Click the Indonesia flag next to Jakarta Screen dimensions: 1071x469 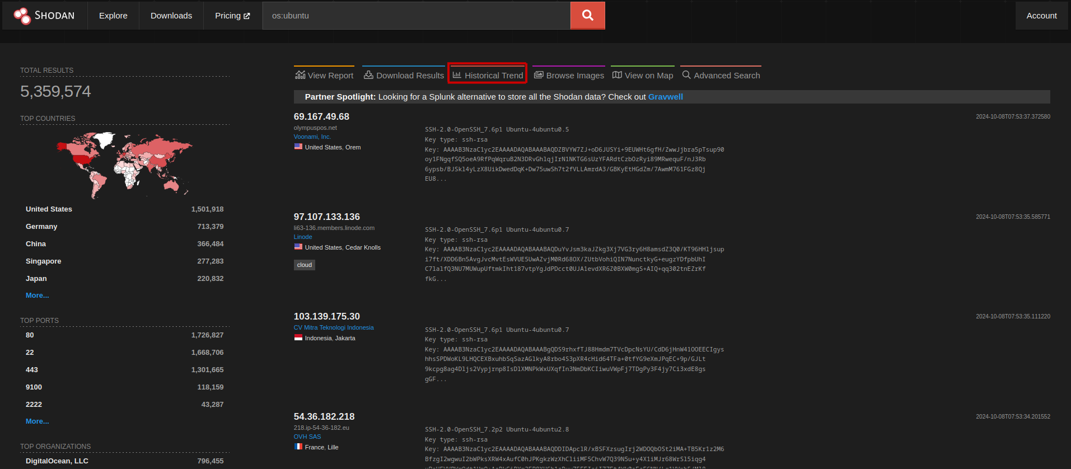(x=298, y=337)
